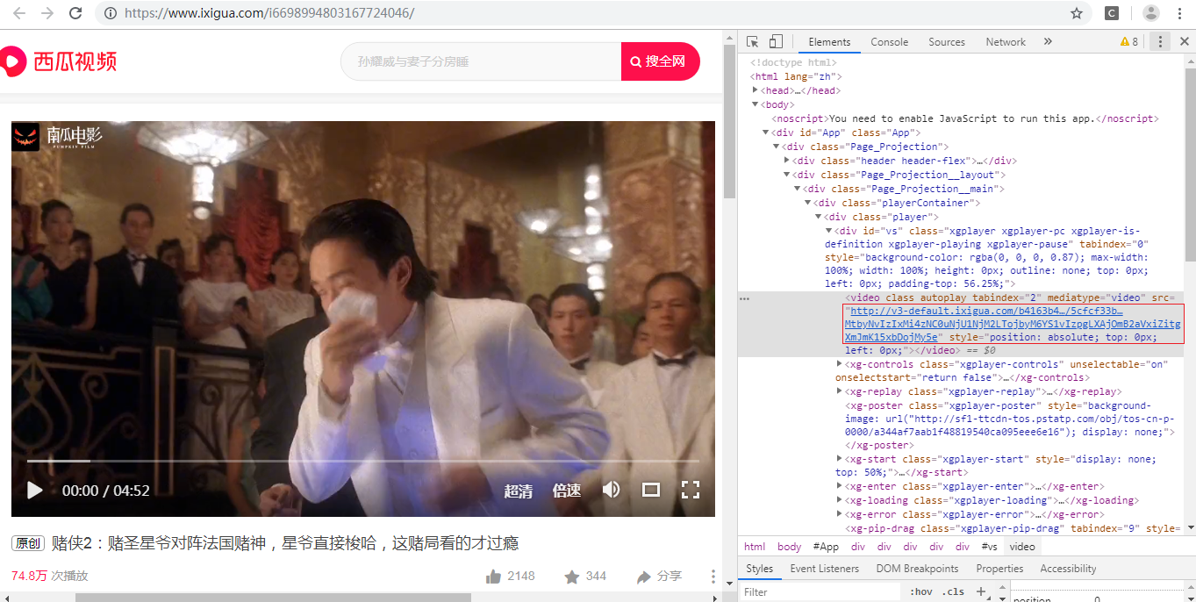Show more DevTools tabs chevron
Viewport: 1196px width, 602px height.
click(1048, 41)
